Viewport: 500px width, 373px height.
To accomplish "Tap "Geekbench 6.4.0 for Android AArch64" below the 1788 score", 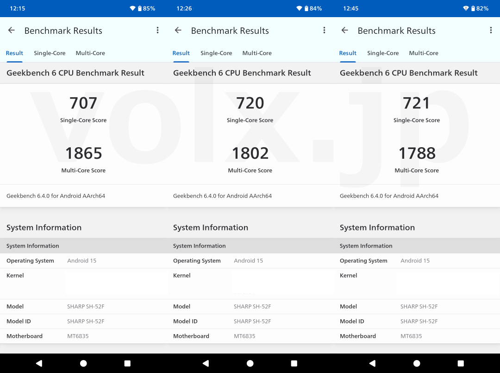I will pos(389,196).
